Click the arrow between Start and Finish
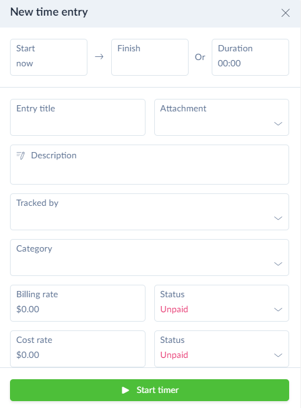The height and width of the screenshot is (408, 301). pyautogui.click(x=99, y=57)
